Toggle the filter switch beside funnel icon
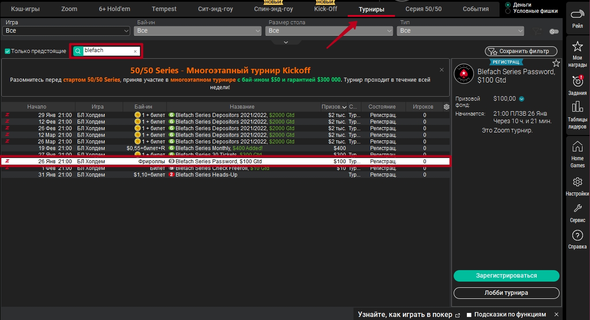Screen dimensions: 590x320 click(554, 31)
